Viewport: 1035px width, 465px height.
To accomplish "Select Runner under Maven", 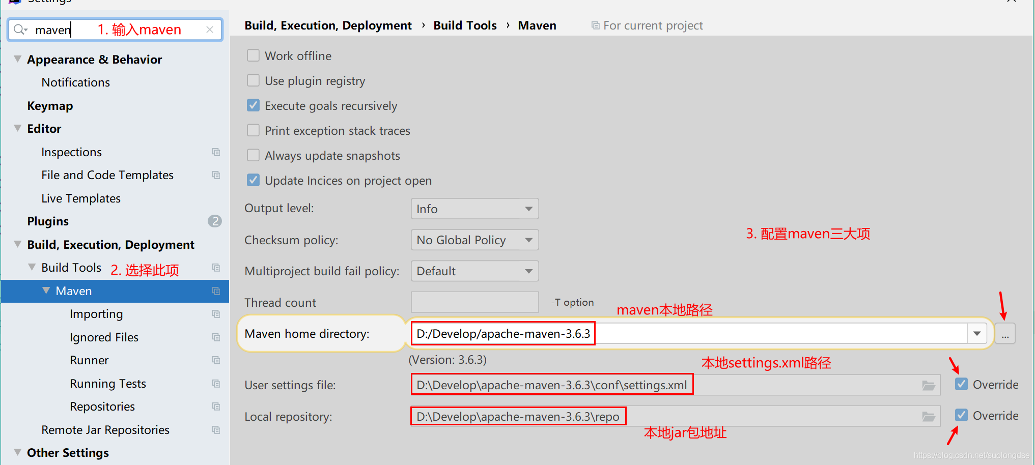I will (x=90, y=360).
